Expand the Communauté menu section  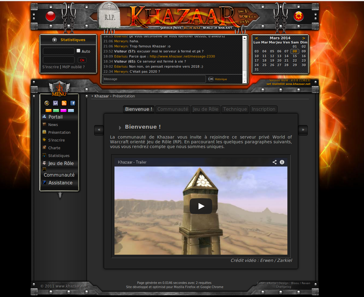click(59, 175)
